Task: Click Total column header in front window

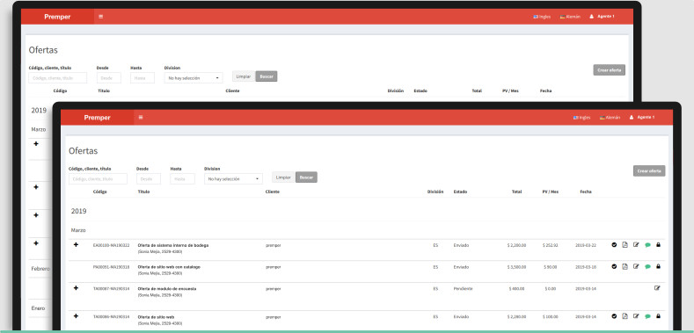Action: (516, 192)
